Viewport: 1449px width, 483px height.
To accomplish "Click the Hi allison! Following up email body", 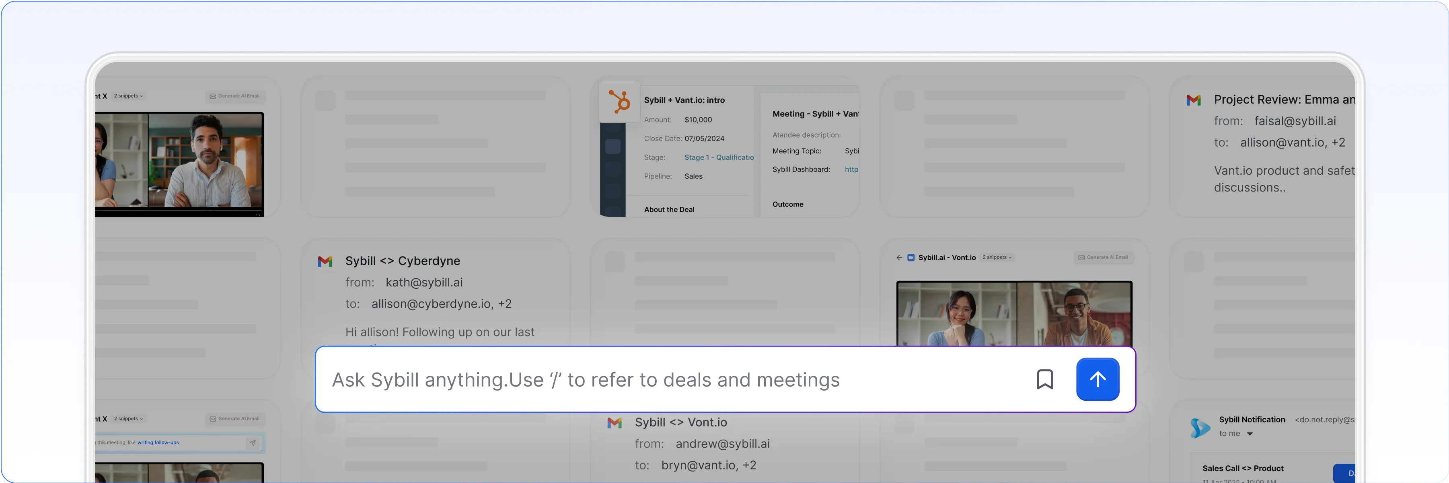I will (439, 332).
